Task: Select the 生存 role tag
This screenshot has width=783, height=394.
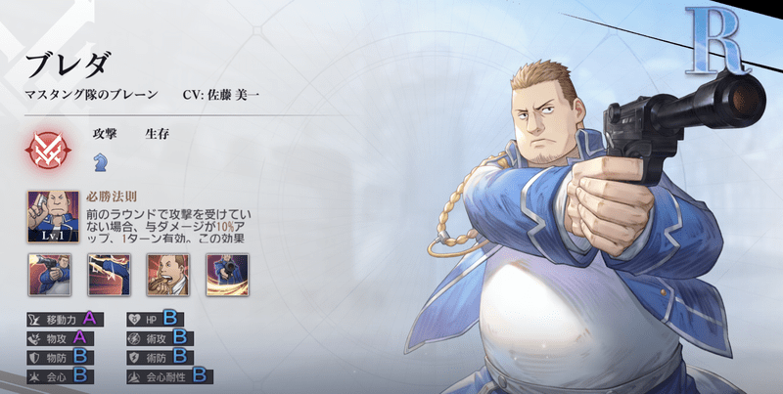Action: pyautogui.click(x=157, y=134)
